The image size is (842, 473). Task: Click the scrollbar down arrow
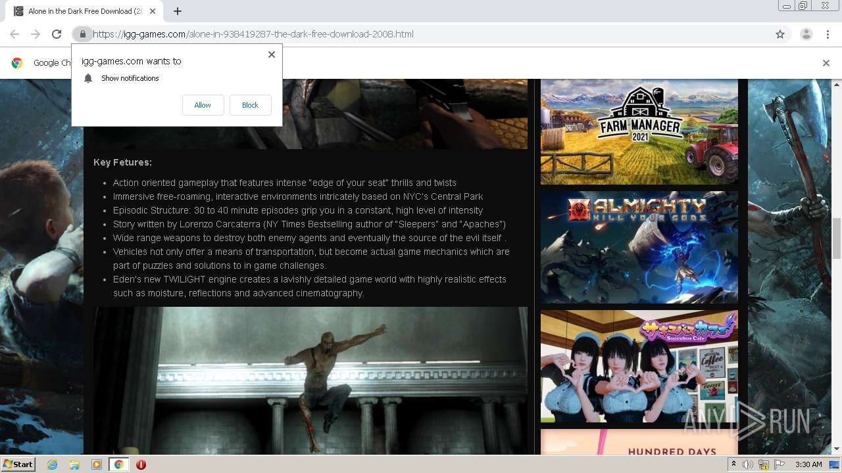coord(837,449)
